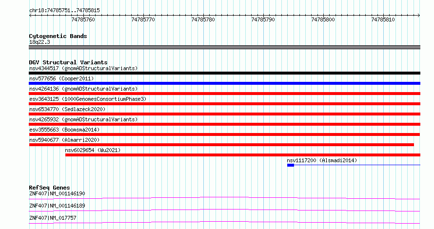Screen dimensions: 434x229
Task: Select the 18q22.3 band label
Action: [x=39, y=42]
